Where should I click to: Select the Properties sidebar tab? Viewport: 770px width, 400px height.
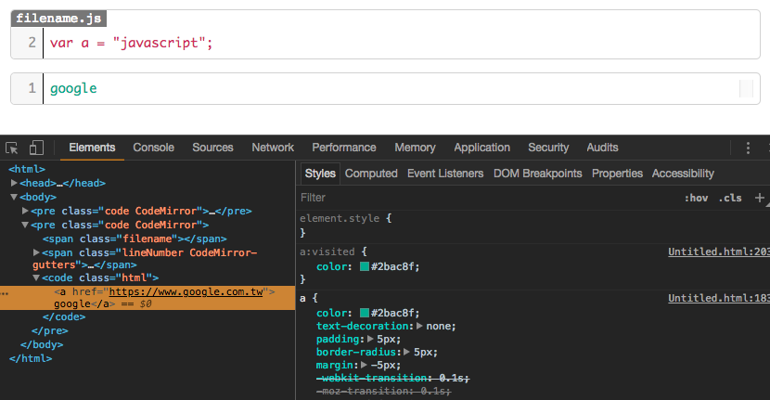617,174
